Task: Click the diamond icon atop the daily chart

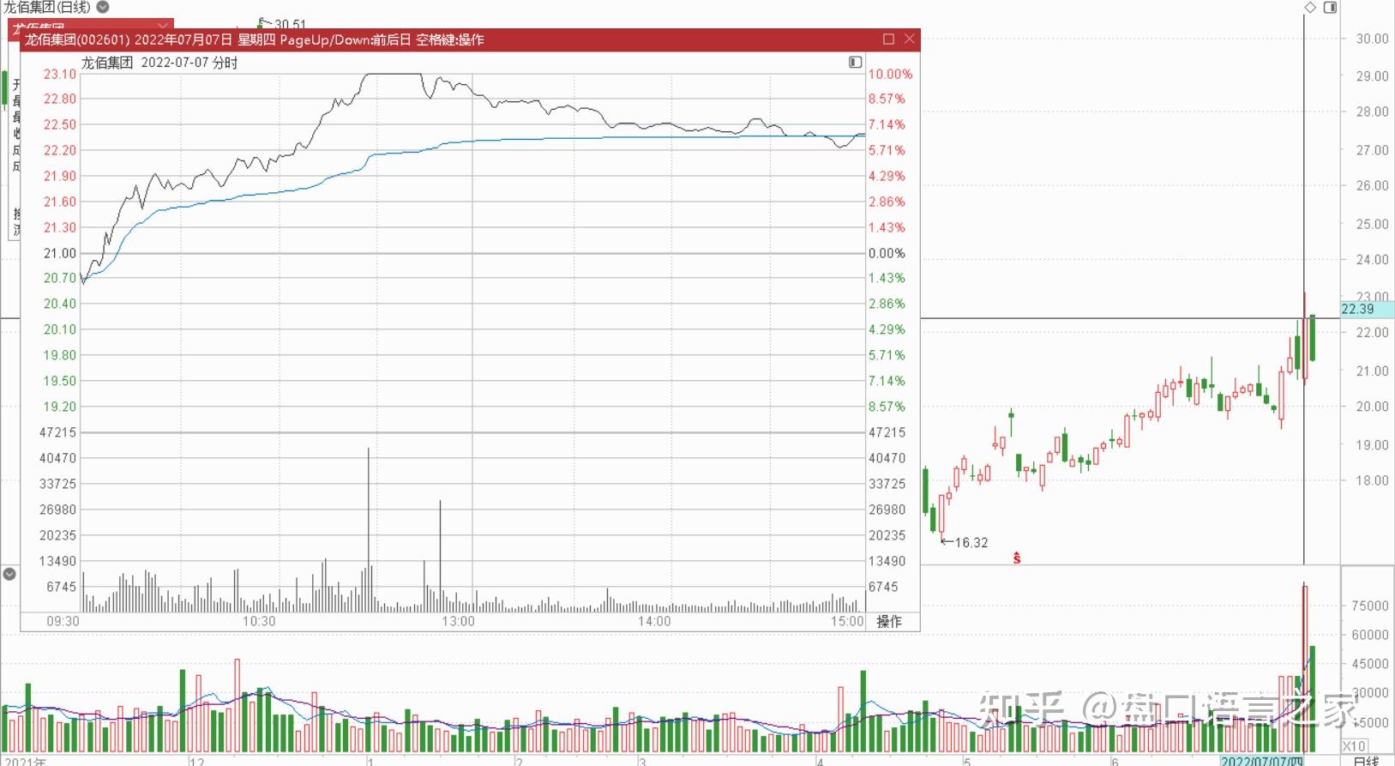Action: click(x=1309, y=7)
